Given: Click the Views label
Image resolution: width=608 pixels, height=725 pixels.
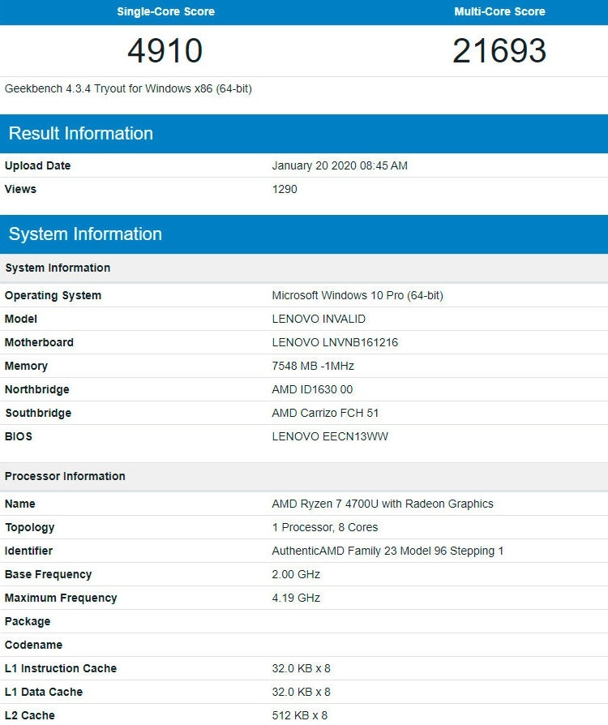Looking at the screenshot, I should [x=20, y=189].
